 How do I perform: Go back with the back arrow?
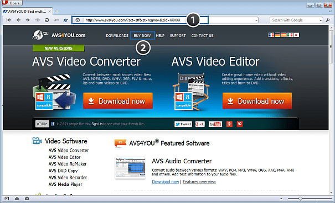pyautogui.click(x=19, y=20)
